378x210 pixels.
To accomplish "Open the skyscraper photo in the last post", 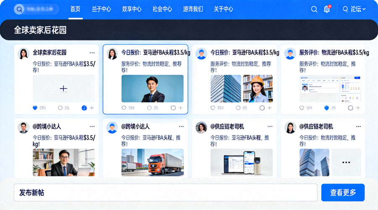I will pos(314,162).
